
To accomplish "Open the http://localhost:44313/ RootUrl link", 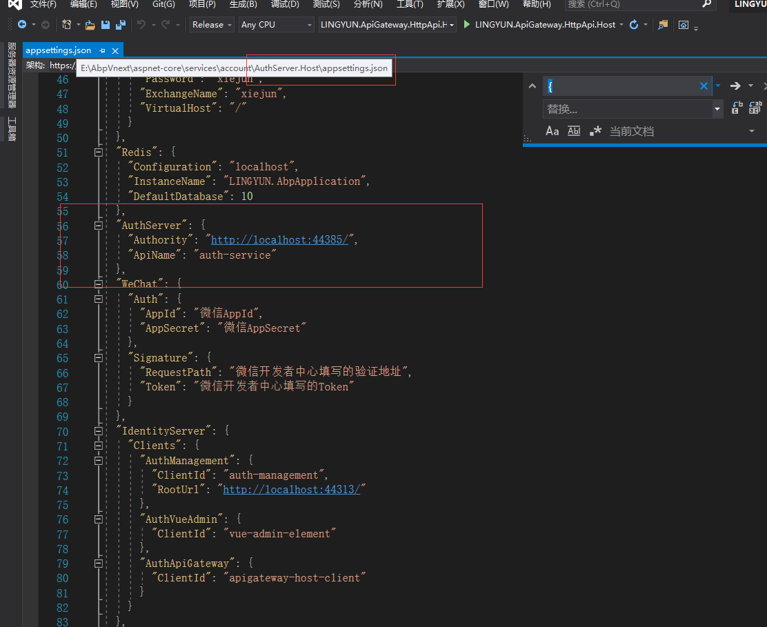I will point(292,489).
